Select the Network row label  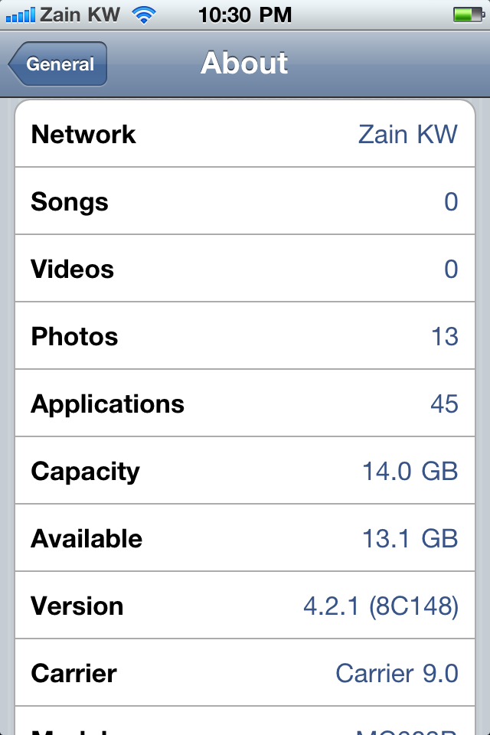(x=83, y=135)
